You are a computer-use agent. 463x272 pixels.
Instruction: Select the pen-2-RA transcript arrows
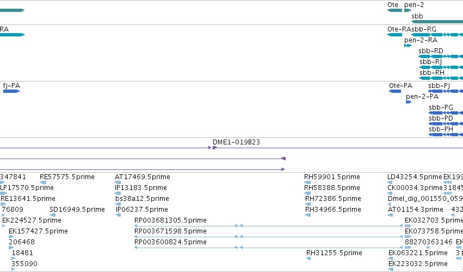pyautogui.click(x=408, y=46)
